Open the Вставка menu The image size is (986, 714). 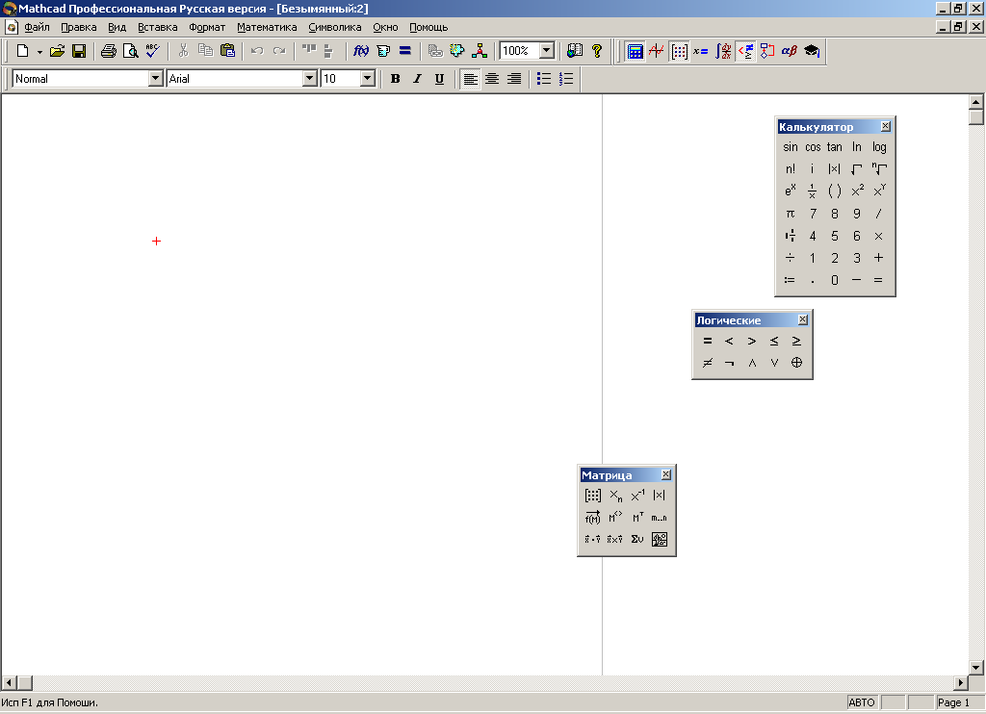(158, 27)
